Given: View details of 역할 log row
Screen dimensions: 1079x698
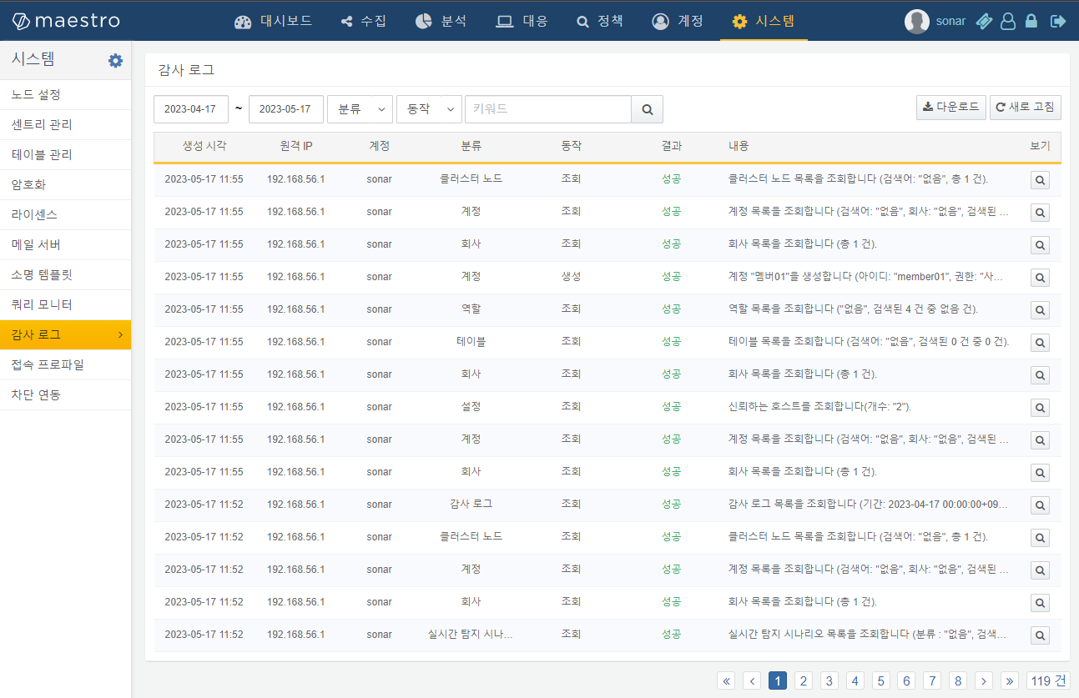Looking at the screenshot, I should pos(1040,309).
